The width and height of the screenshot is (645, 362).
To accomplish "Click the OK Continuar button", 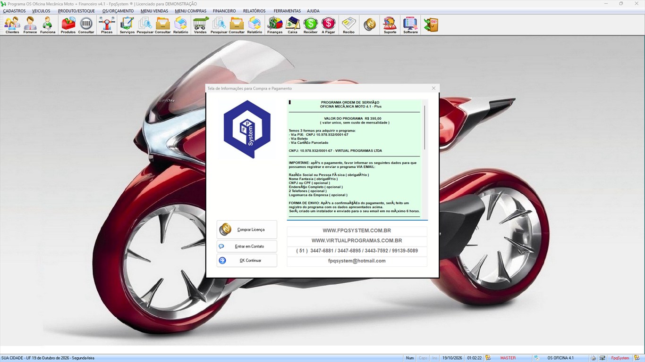I will click(x=247, y=261).
